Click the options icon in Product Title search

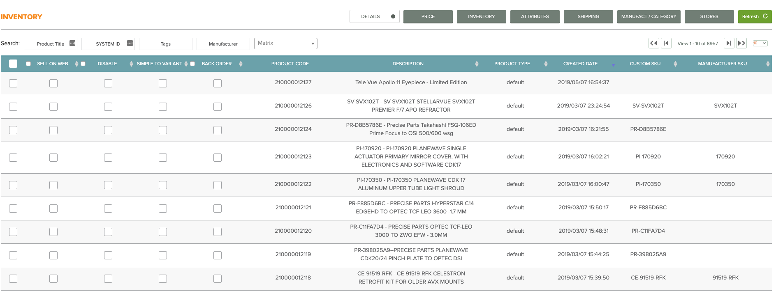point(72,43)
